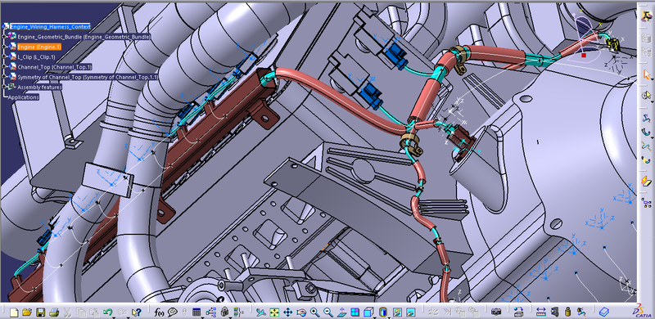Activate Fly Mode airplane icon
The image size is (655, 319).
pos(260,312)
